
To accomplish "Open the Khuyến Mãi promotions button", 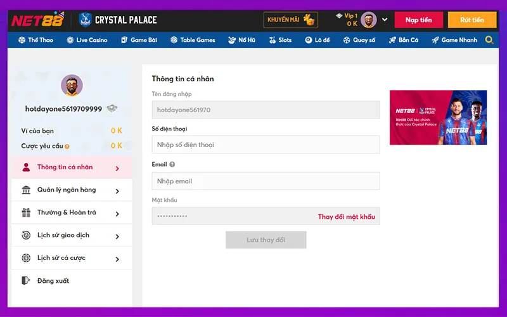I will [x=290, y=20].
